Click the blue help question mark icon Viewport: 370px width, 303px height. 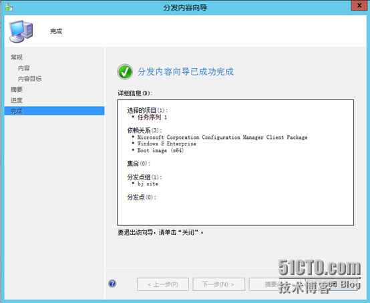tap(112, 283)
